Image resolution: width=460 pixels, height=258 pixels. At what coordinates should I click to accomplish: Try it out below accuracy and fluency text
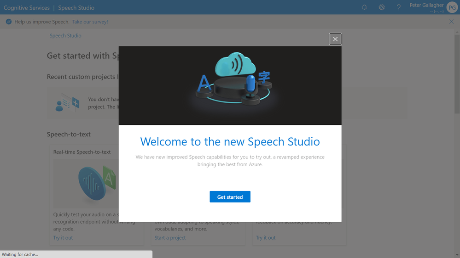[x=266, y=238]
